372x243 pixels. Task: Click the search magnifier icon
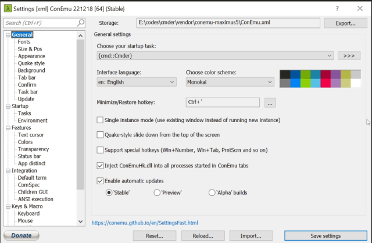tap(80, 23)
